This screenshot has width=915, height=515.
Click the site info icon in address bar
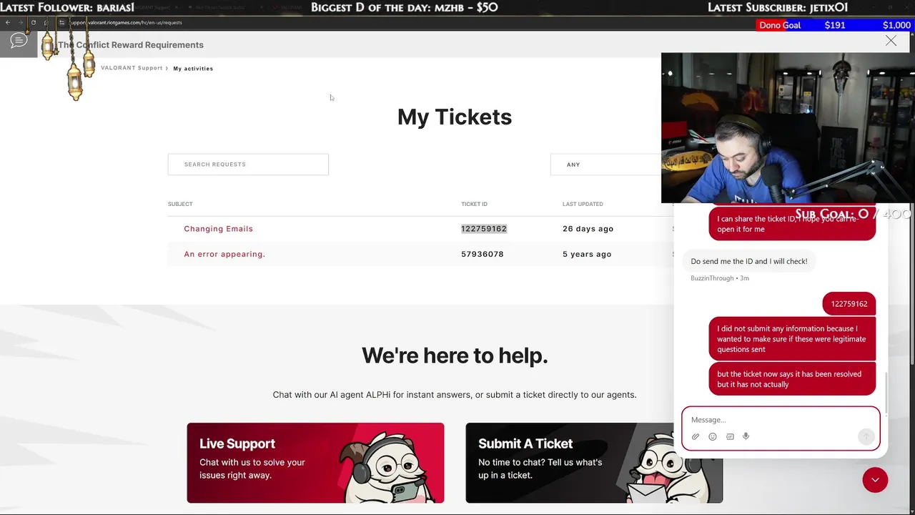(x=61, y=22)
